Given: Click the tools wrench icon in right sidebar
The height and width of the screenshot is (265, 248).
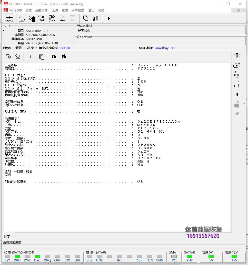Looking at the screenshot, I should pos(237,113).
